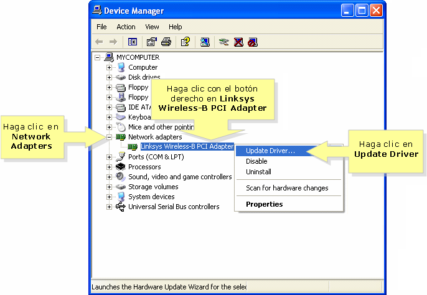Select the System devices label
Screen dimensions: 427x295
pyautogui.click(x=151, y=197)
